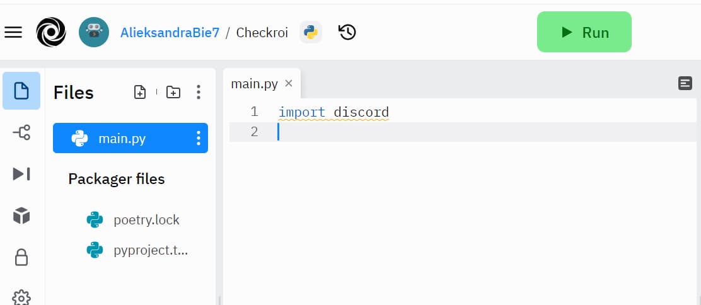The width and height of the screenshot is (701, 305).
Task: Click line 1 import discord code
Action: (x=333, y=112)
